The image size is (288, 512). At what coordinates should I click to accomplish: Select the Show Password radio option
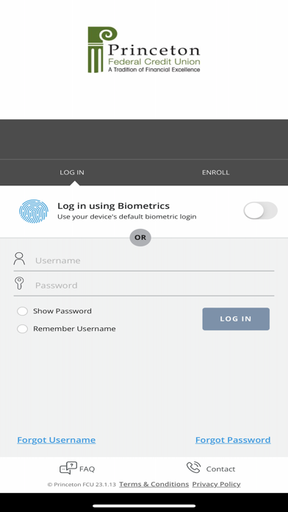pos(22,311)
